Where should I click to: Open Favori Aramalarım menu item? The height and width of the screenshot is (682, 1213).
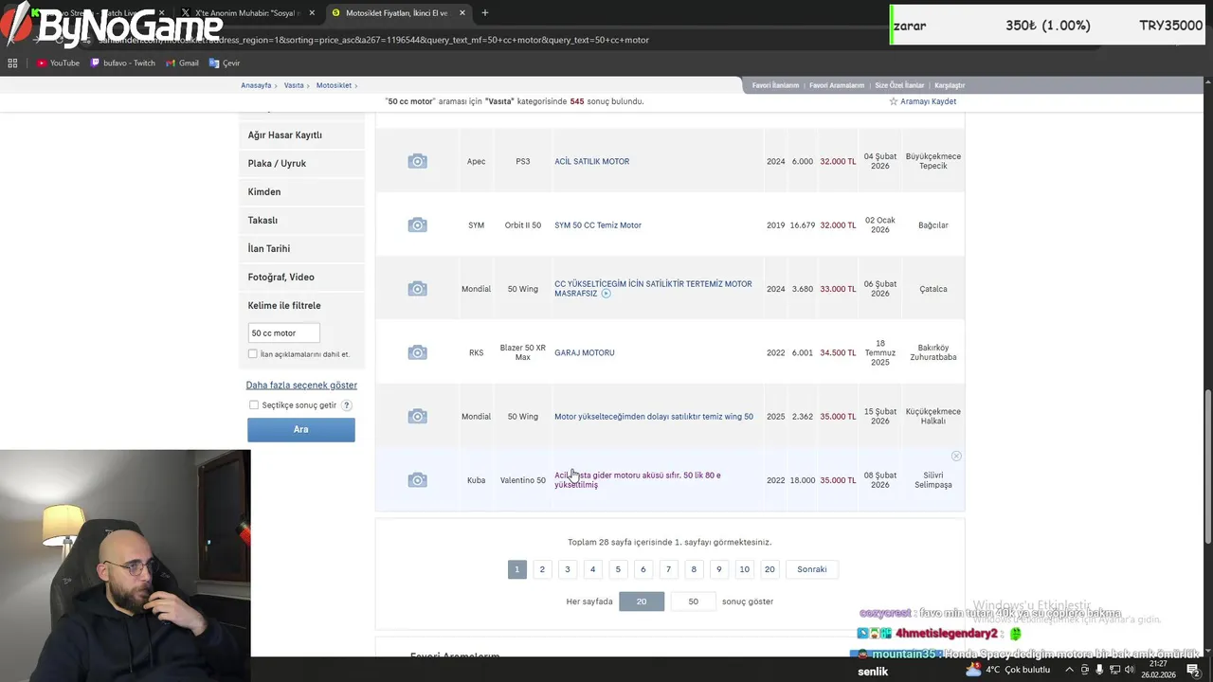(837, 85)
